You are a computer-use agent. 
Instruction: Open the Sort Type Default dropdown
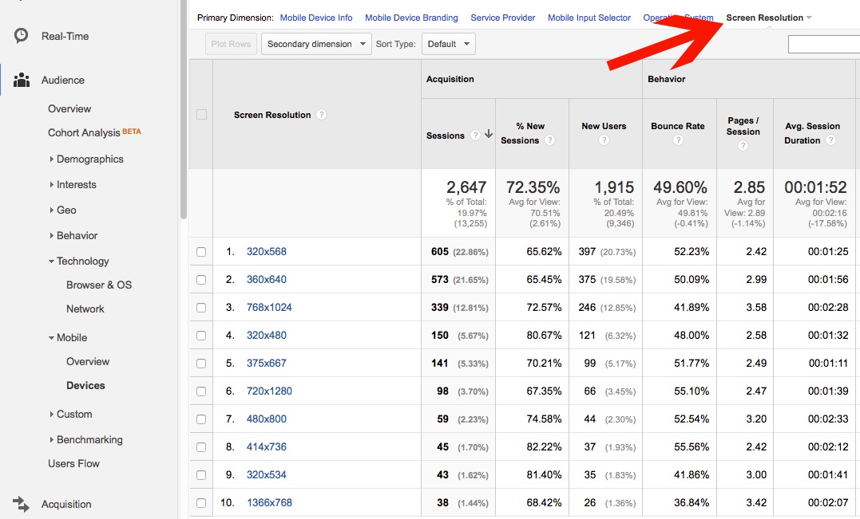[x=448, y=45]
